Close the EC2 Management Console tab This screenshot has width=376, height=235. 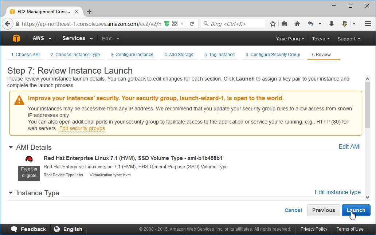pos(77,12)
